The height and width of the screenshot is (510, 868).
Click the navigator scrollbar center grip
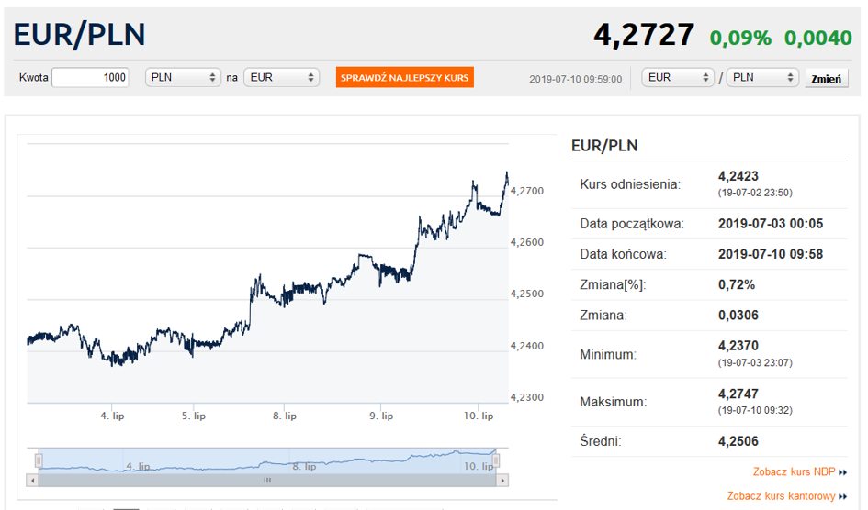(267, 480)
